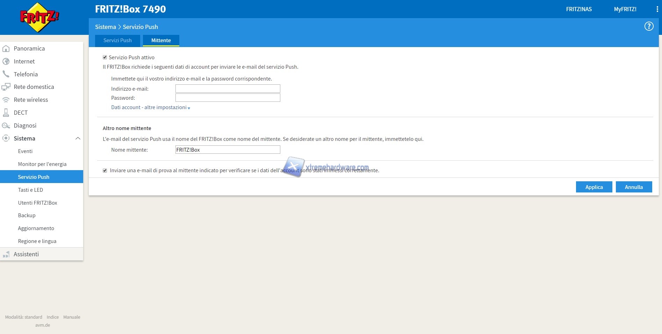Screen dimensions: 662x334
Task: Open the FRITZ!NAS link in header
Action: (579, 9)
